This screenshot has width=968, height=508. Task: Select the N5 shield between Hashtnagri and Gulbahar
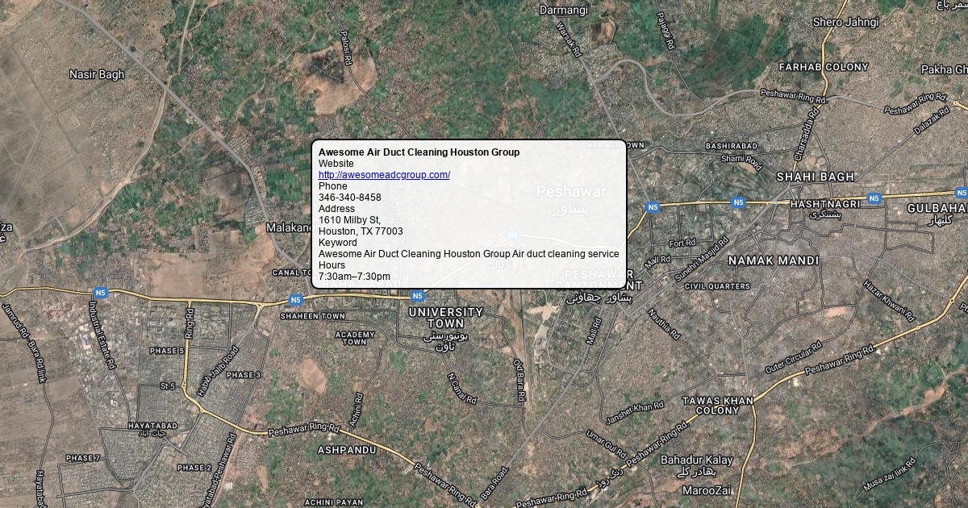(x=874, y=198)
